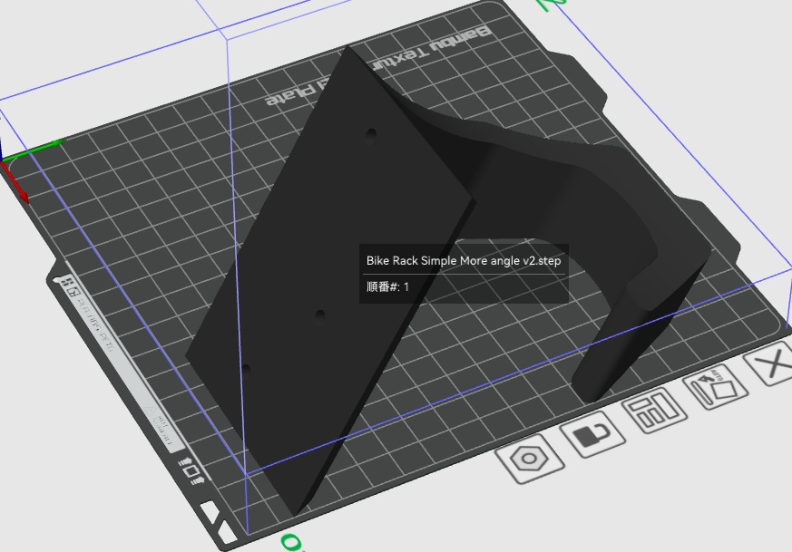The width and height of the screenshot is (792, 552).
Task: Remove the plate with the X icon
Action: (x=772, y=363)
